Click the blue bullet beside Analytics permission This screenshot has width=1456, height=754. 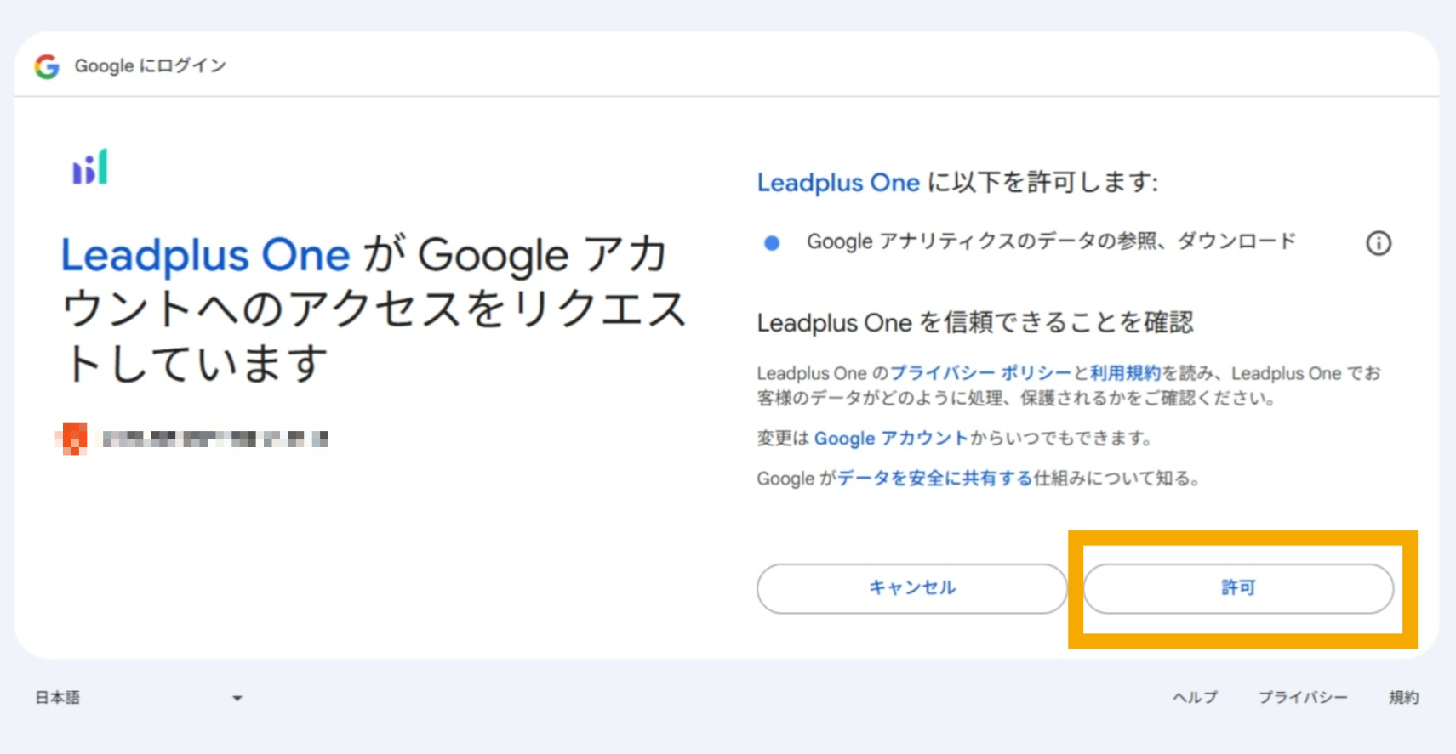pyautogui.click(x=772, y=243)
